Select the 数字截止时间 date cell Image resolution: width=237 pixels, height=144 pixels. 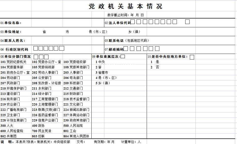pos(126,15)
